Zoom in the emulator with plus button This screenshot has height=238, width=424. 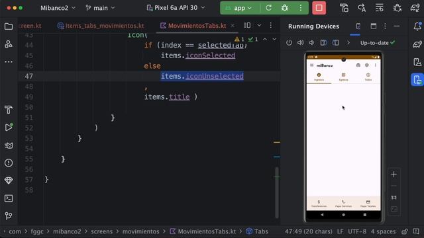pos(394,175)
